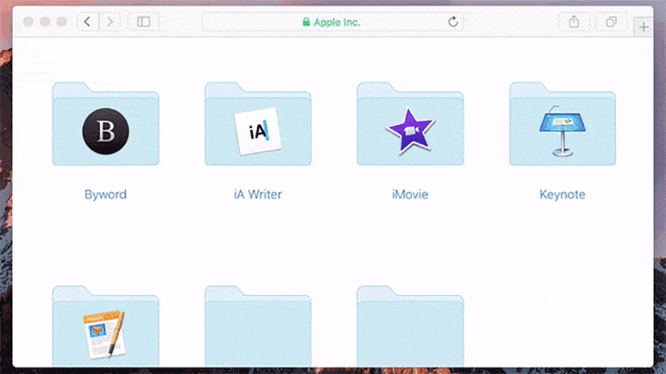666x374 pixels.
Task: Click the Byword label text
Action: [106, 194]
